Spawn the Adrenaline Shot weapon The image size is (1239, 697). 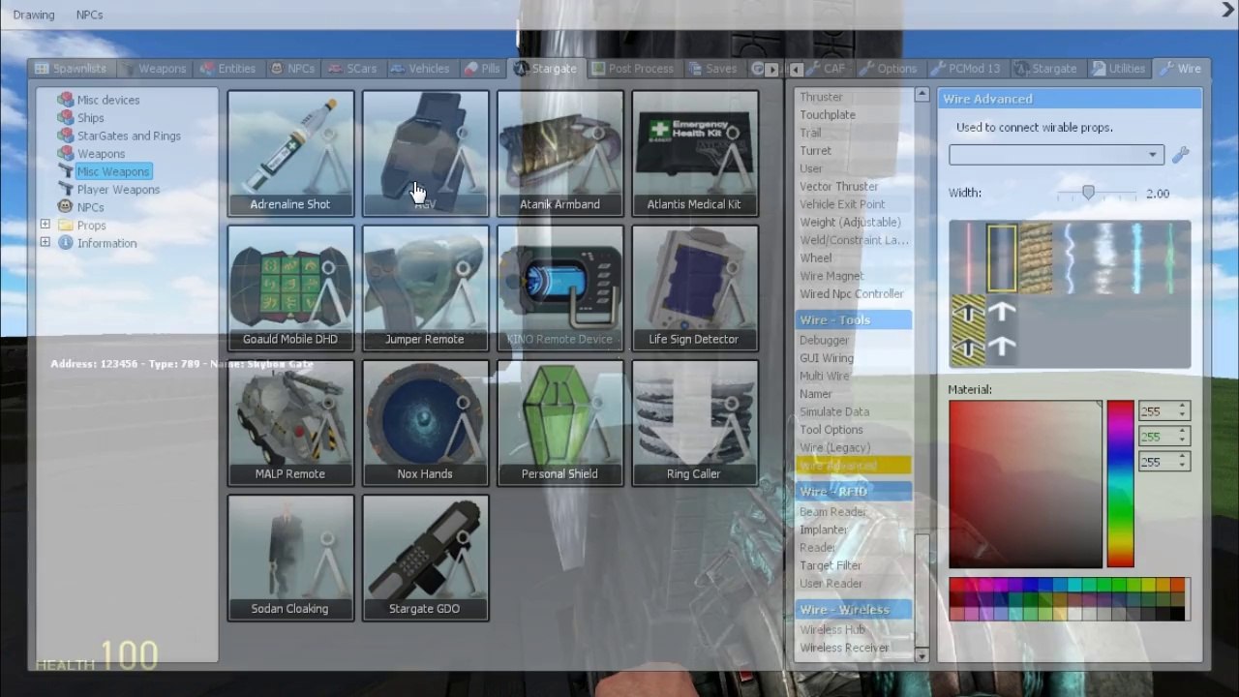290,153
